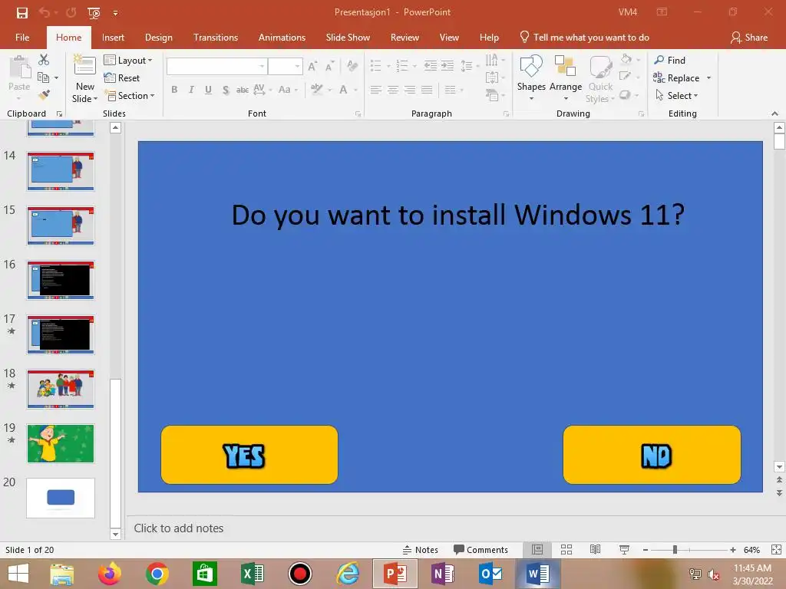Viewport: 786px width, 589px height.
Task: Open the Arrange menu
Action: [x=566, y=77]
